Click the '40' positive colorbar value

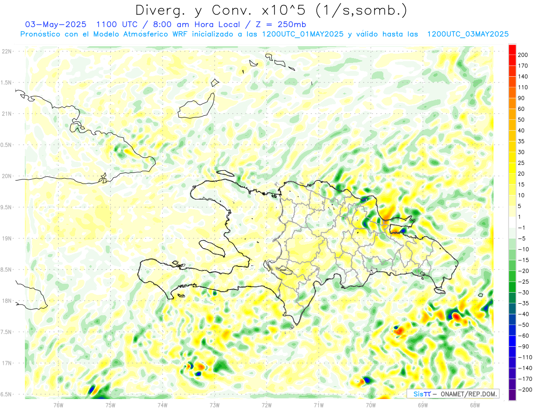[x=521, y=130]
